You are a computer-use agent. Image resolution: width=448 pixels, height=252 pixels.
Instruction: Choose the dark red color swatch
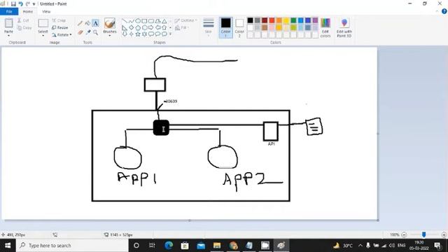coord(265,20)
